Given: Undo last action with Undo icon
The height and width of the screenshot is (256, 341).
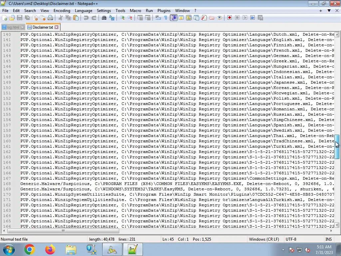Looking at the screenshot, I should tap(86, 18).
